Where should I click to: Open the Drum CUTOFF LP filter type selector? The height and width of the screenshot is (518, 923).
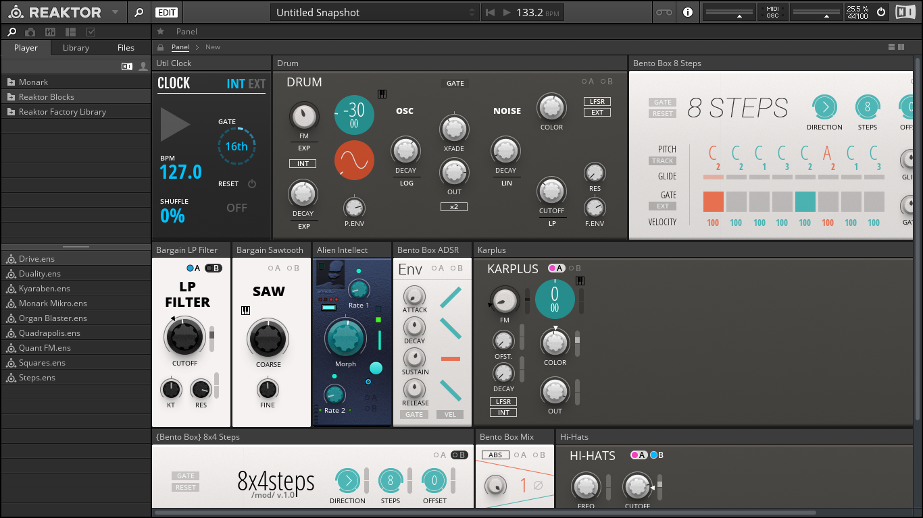[551, 223]
